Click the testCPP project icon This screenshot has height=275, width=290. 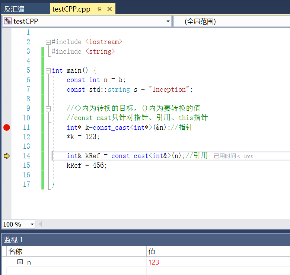(8, 21)
